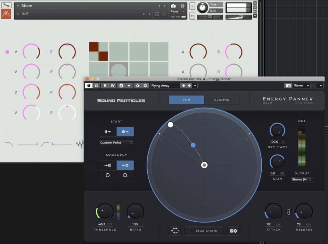Click the first row A knob
The height and width of the screenshot is (244, 328).
(198, 52)
